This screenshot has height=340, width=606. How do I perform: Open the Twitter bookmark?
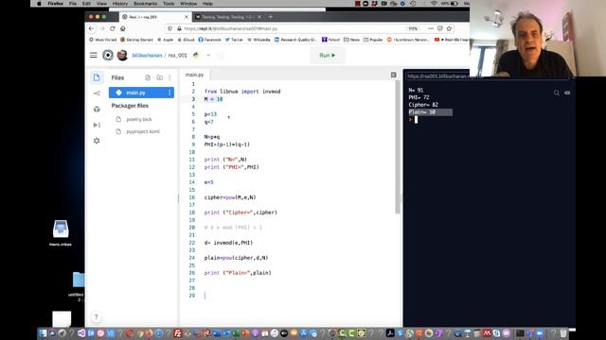pyautogui.click(x=234, y=40)
